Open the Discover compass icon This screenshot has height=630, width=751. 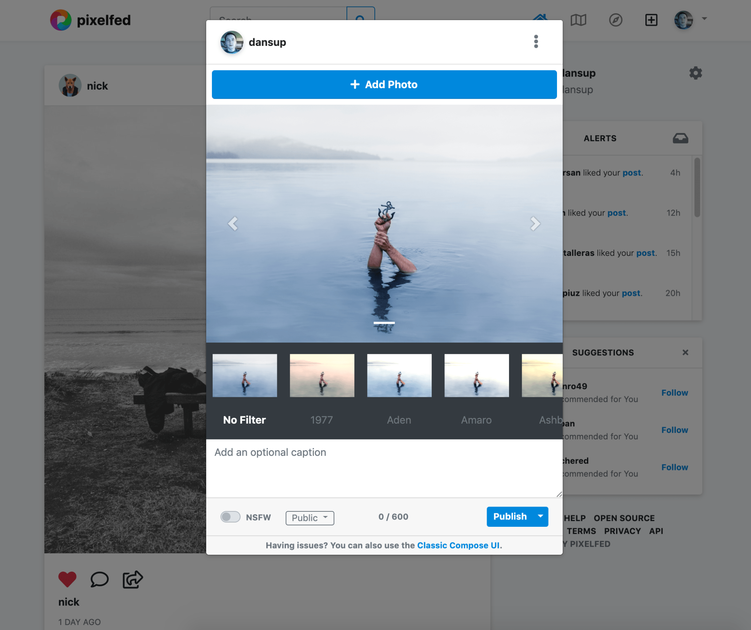tap(615, 20)
